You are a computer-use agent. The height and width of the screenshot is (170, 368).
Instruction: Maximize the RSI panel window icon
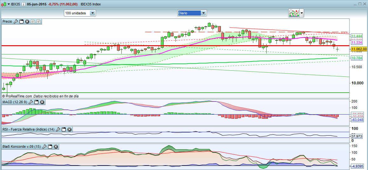tap(64, 129)
